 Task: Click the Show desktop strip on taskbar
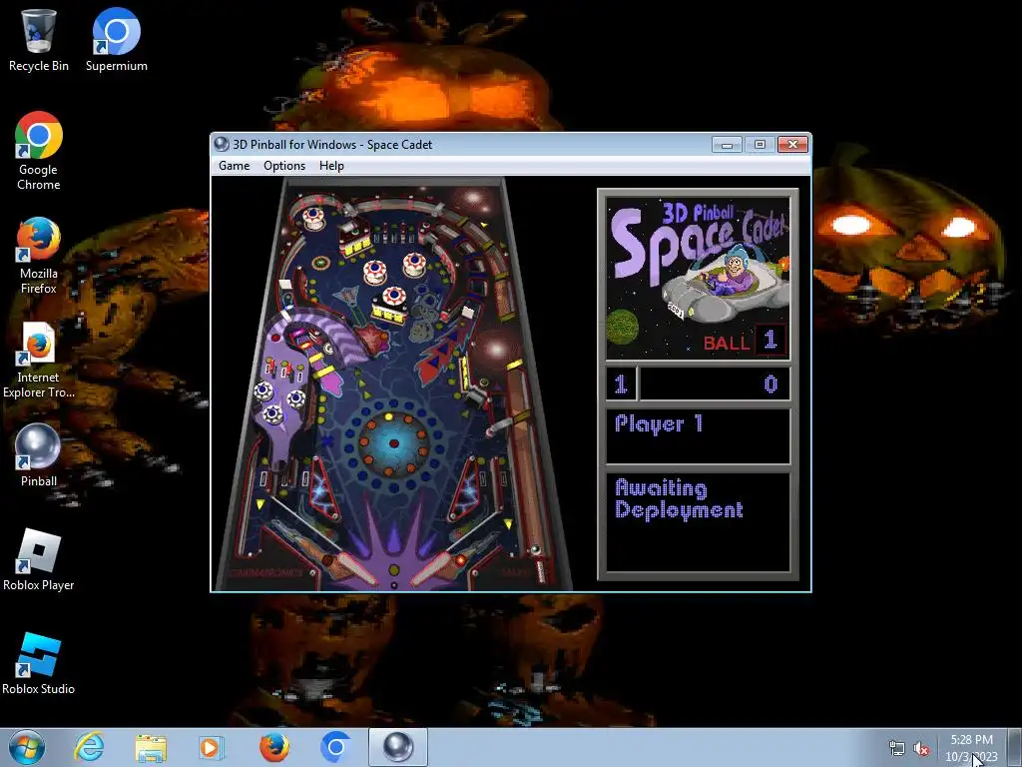click(x=1014, y=747)
